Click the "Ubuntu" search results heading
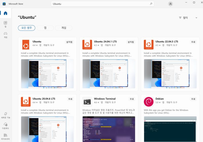203x142 pixels. pos(27,17)
